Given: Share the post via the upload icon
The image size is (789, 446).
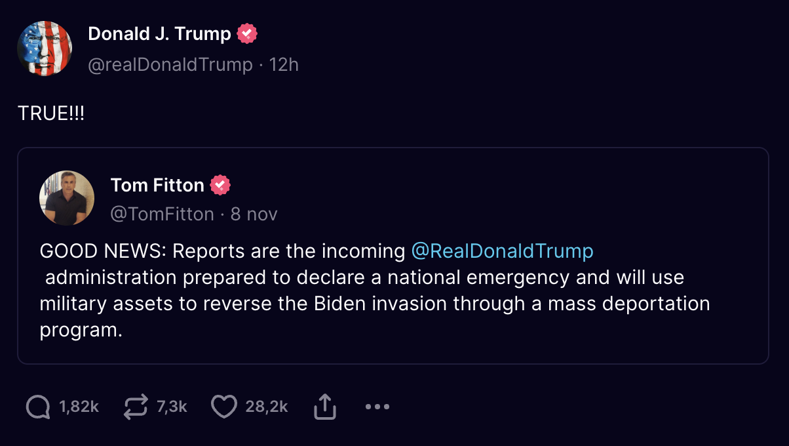Looking at the screenshot, I should (325, 407).
